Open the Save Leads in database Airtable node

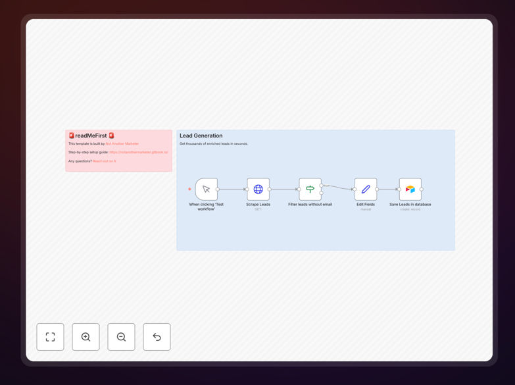(x=410, y=189)
